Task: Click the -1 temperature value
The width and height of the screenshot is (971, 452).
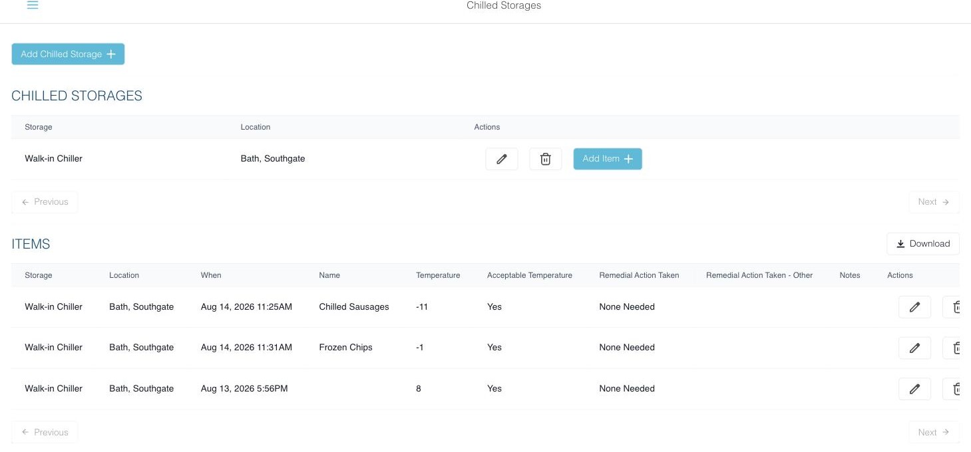Action: click(420, 348)
